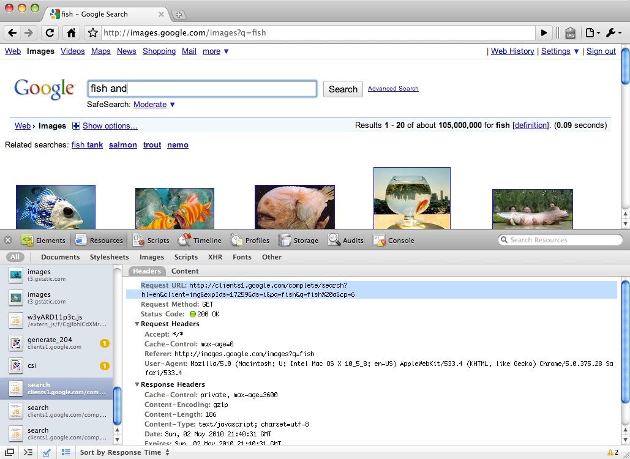Viewport: 630px width, 459px height.
Task: Open the fishbowl image thumbnail
Action: (412, 198)
